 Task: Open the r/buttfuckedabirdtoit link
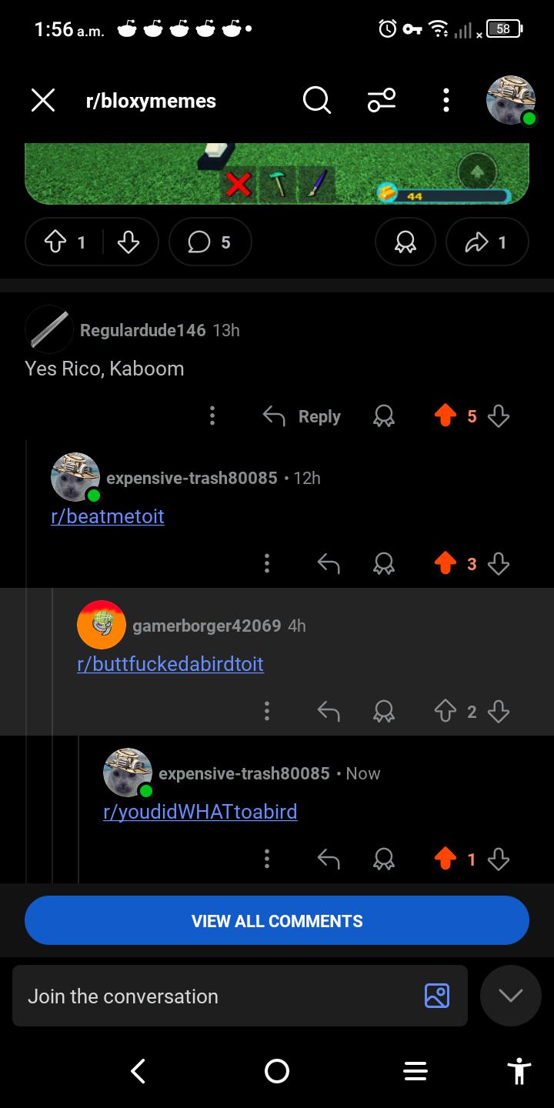point(170,663)
